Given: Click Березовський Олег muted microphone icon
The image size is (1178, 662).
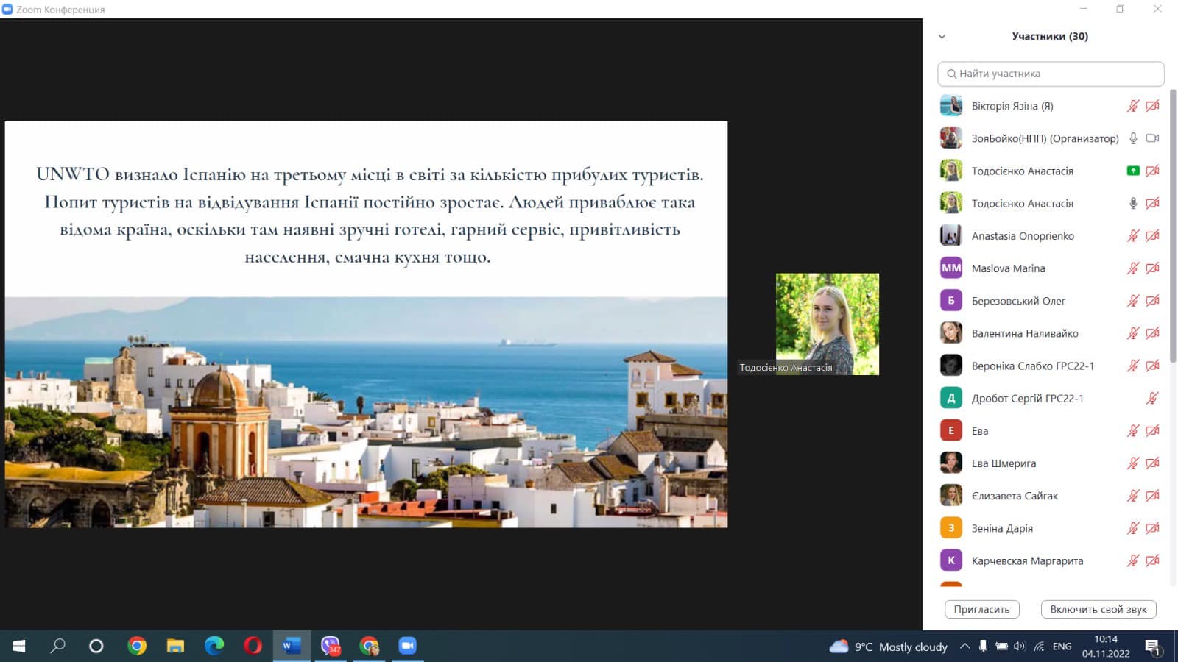Looking at the screenshot, I should point(1133,301).
